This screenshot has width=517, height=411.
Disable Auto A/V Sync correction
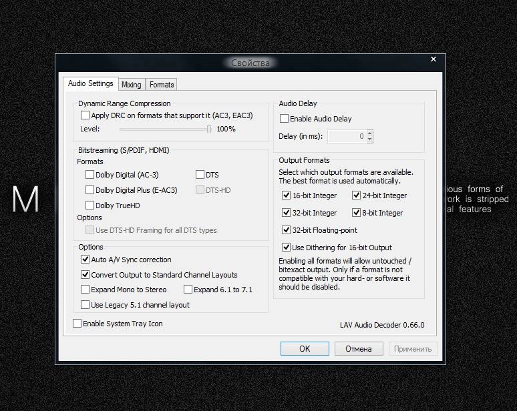85,259
